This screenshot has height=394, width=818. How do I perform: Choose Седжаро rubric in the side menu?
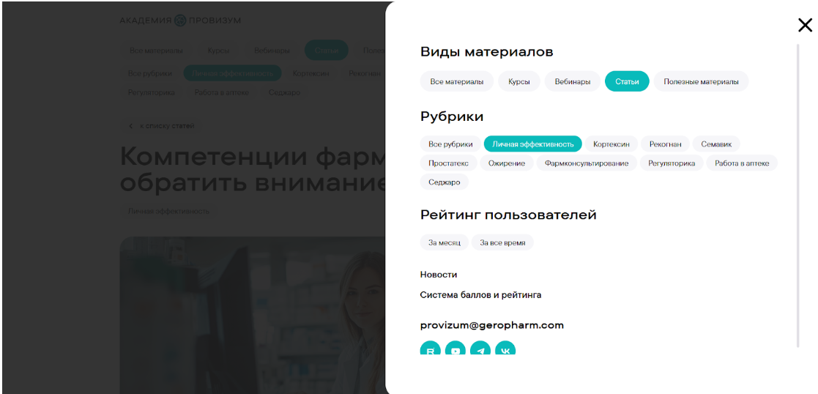445,182
